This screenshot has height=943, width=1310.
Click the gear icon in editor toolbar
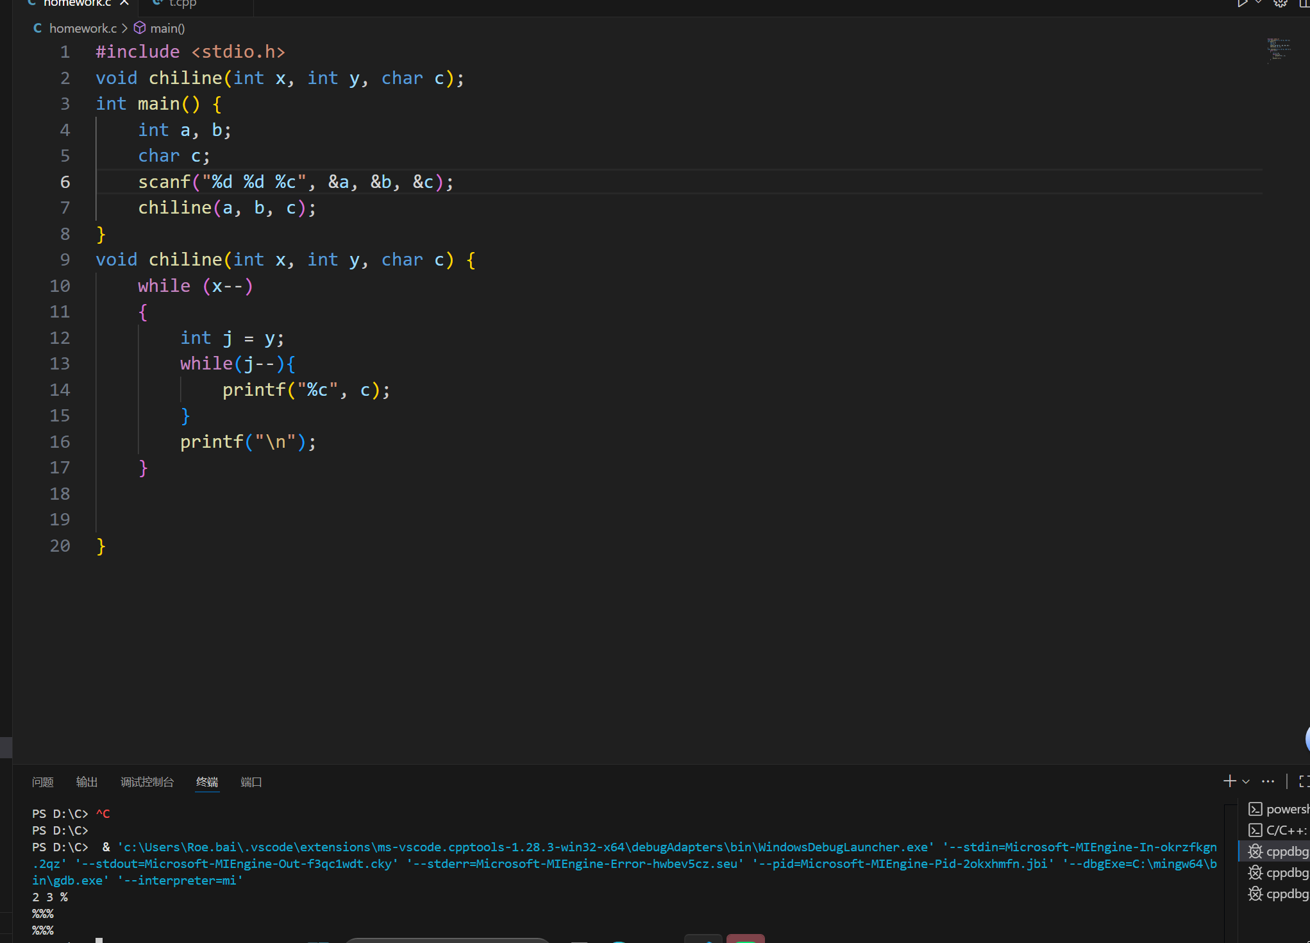1280,3
